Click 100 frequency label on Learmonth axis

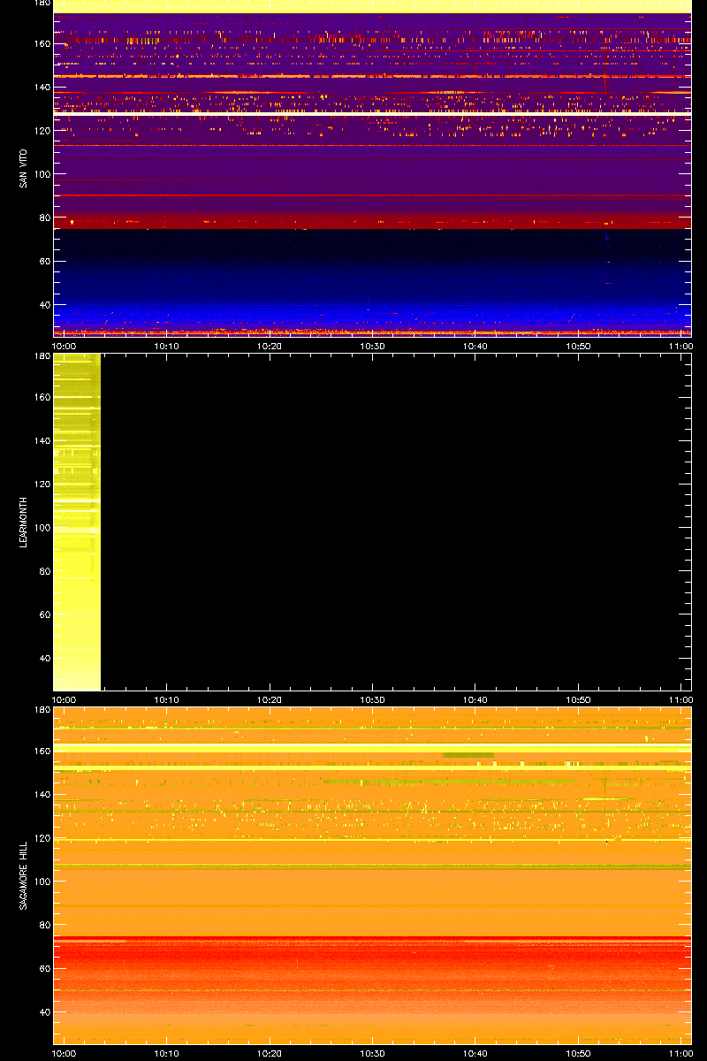pos(42,528)
